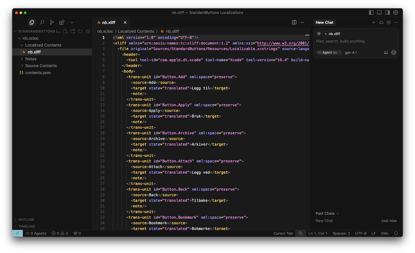
Task: Open the gpt-4.1 model dropdown
Action: coord(352,52)
